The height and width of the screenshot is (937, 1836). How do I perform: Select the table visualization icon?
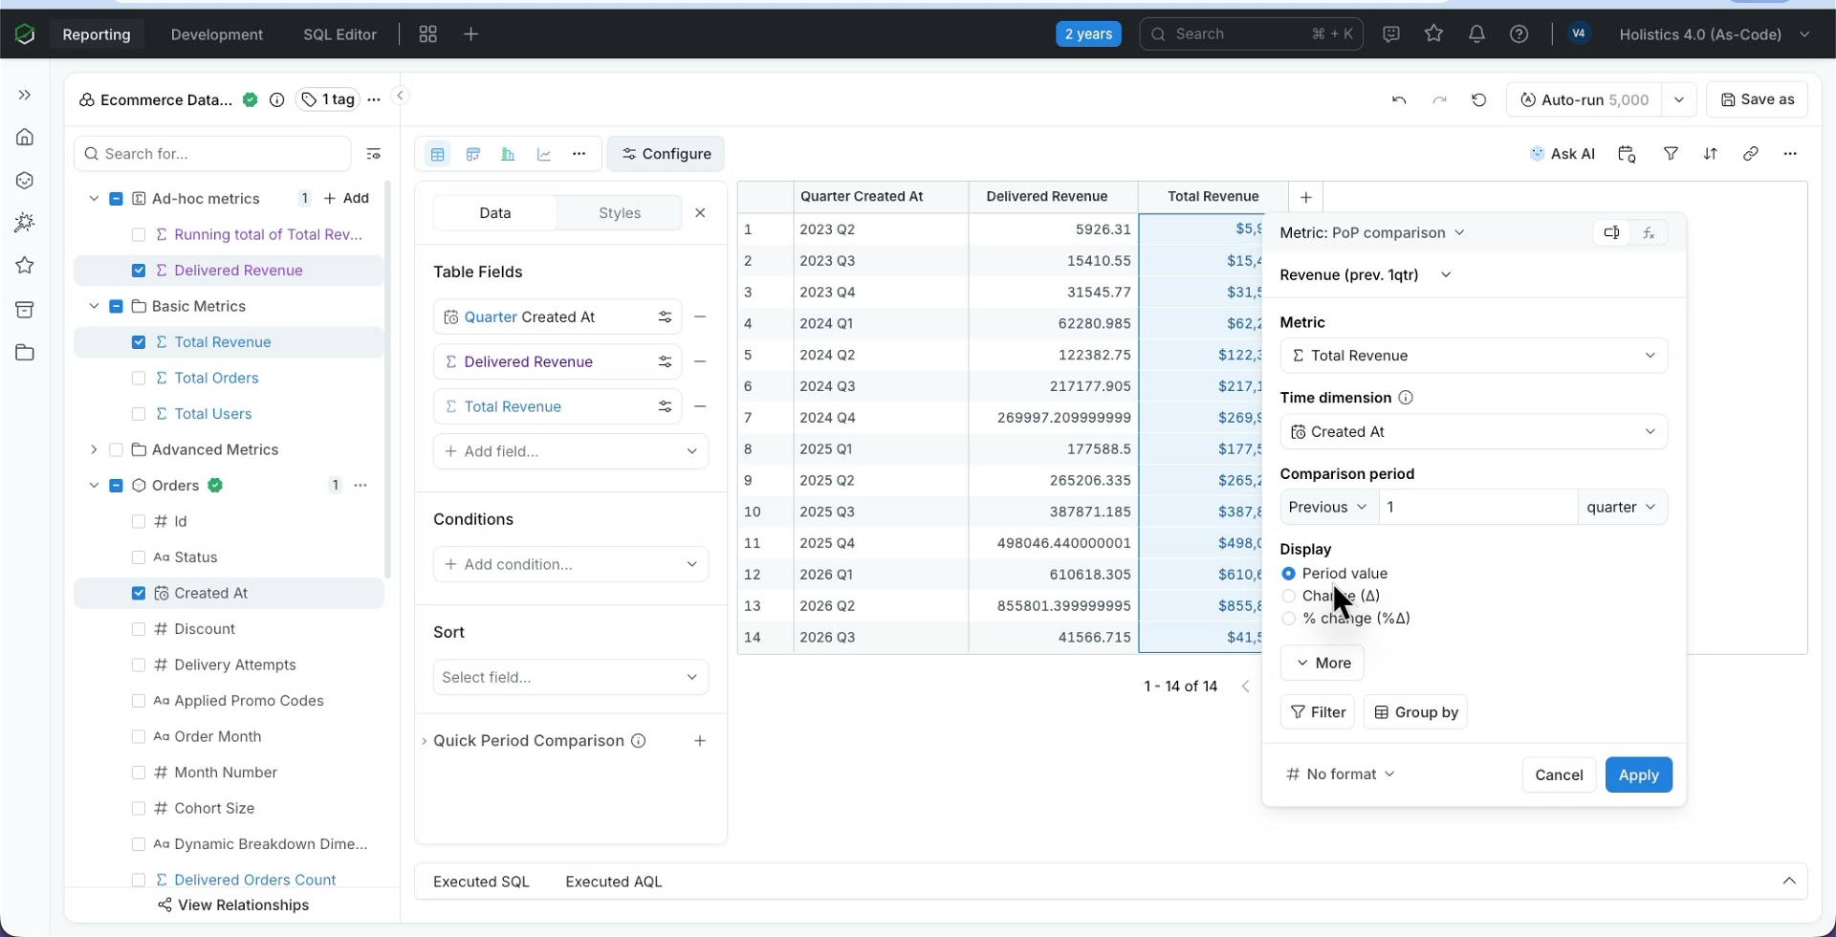(437, 154)
